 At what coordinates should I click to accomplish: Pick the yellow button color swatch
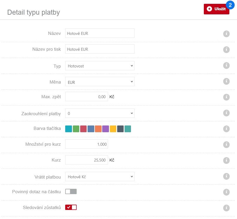tap(113, 129)
